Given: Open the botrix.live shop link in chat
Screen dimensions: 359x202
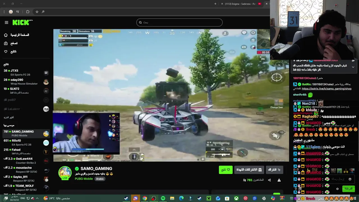Looking at the screenshot, I should (326, 89).
